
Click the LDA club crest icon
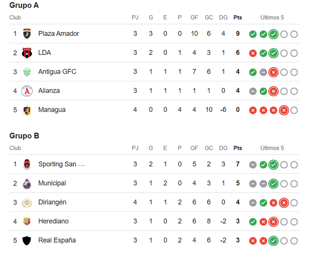tap(27, 53)
